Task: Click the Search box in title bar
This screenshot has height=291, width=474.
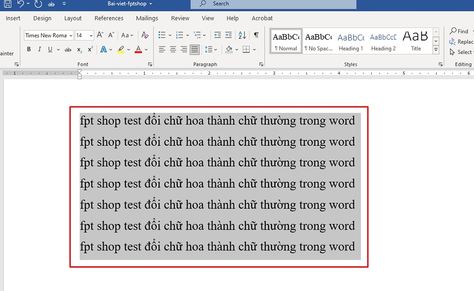Action: coord(273,4)
